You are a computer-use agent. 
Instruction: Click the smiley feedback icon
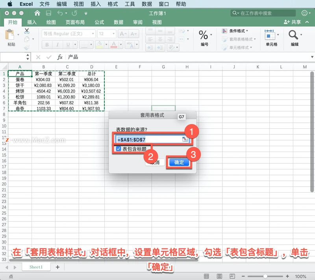(x=304, y=13)
